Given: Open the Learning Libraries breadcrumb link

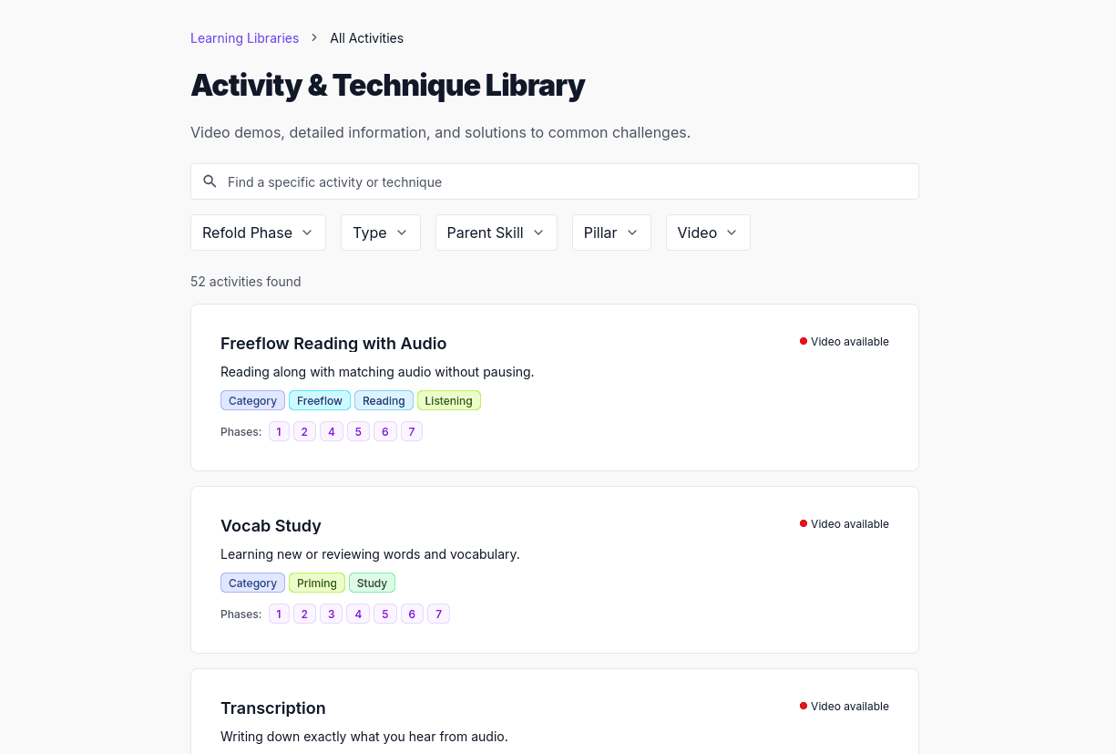Looking at the screenshot, I should (244, 38).
